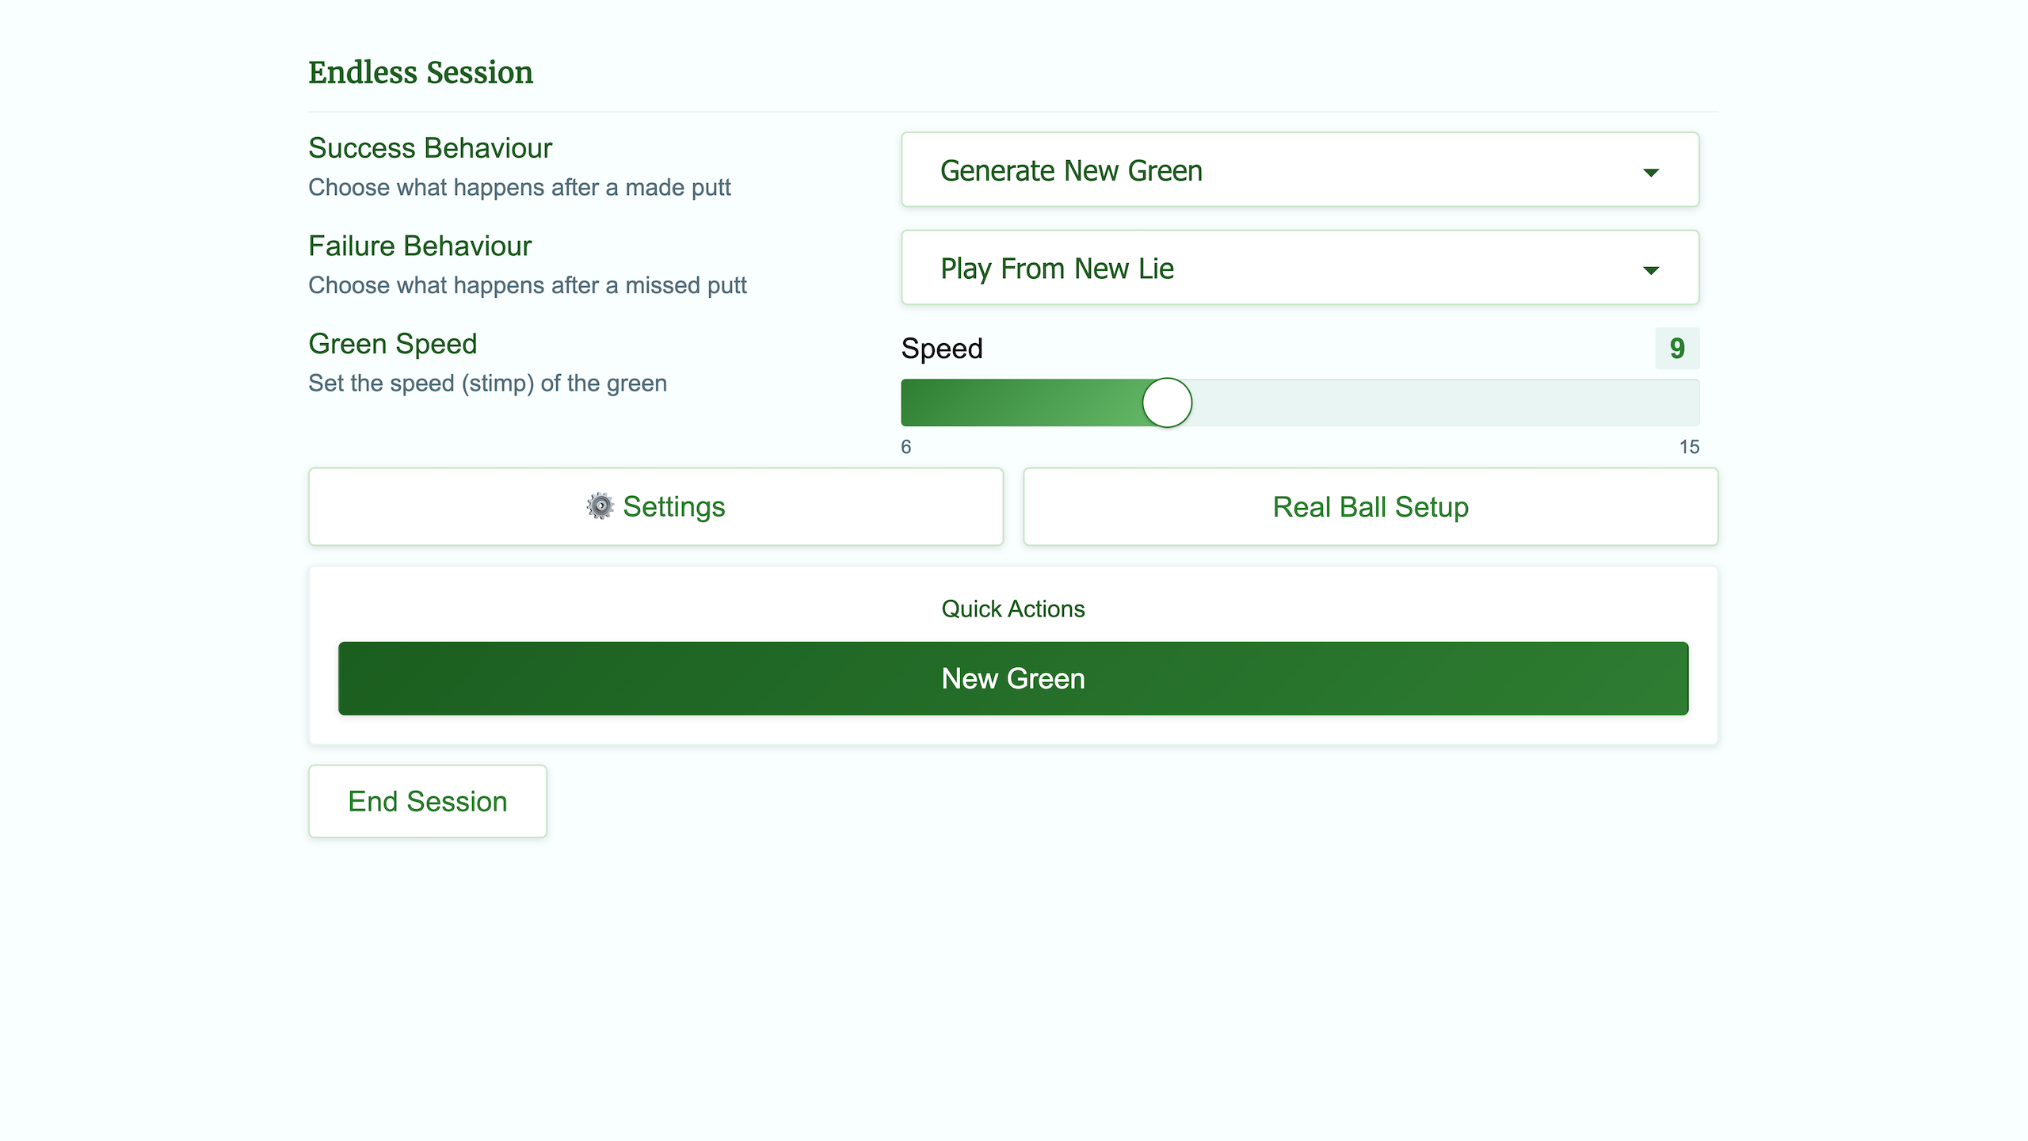The image size is (2028, 1141).
Task: Click the Green Speed label
Action: [393, 344]
